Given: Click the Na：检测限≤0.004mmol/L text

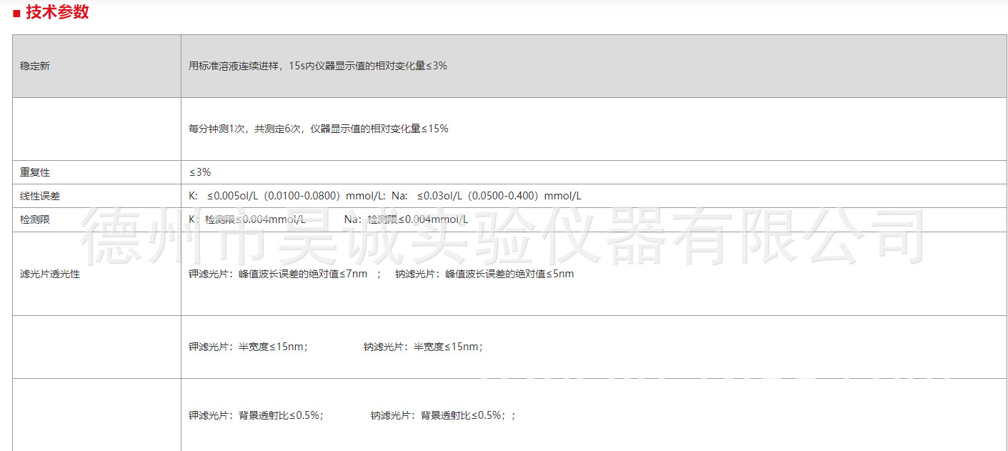Looking at the screenshot, I should coord(406,219).
